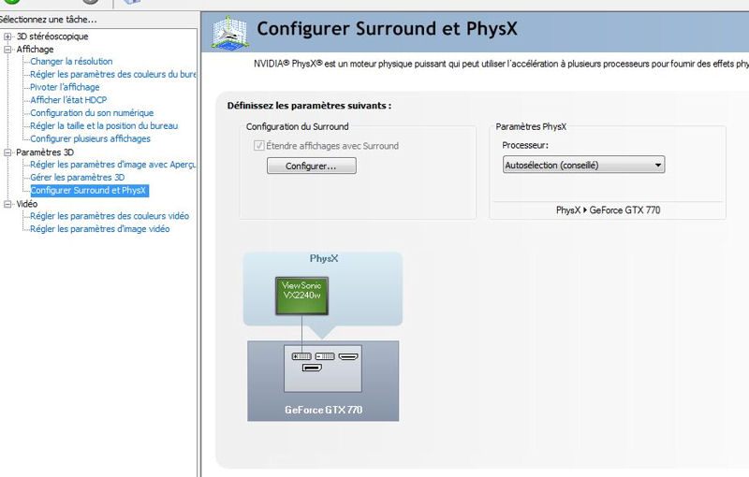Click the Surround and PhysX header icon
The image size is (749, 477).
[x=230, y=32]
